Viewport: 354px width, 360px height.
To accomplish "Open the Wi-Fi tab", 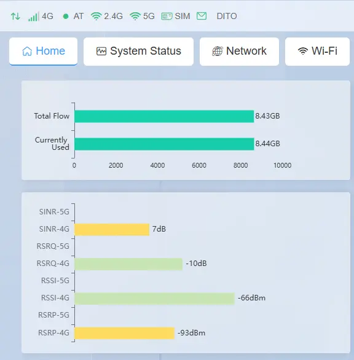I will 318,52.
